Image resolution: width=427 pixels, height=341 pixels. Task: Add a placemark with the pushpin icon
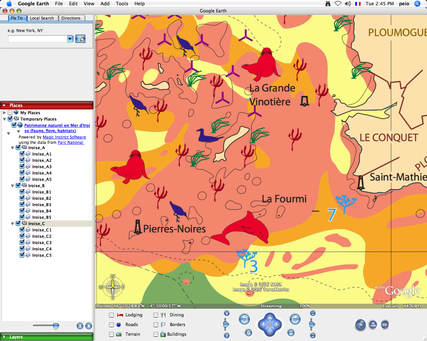360,324
